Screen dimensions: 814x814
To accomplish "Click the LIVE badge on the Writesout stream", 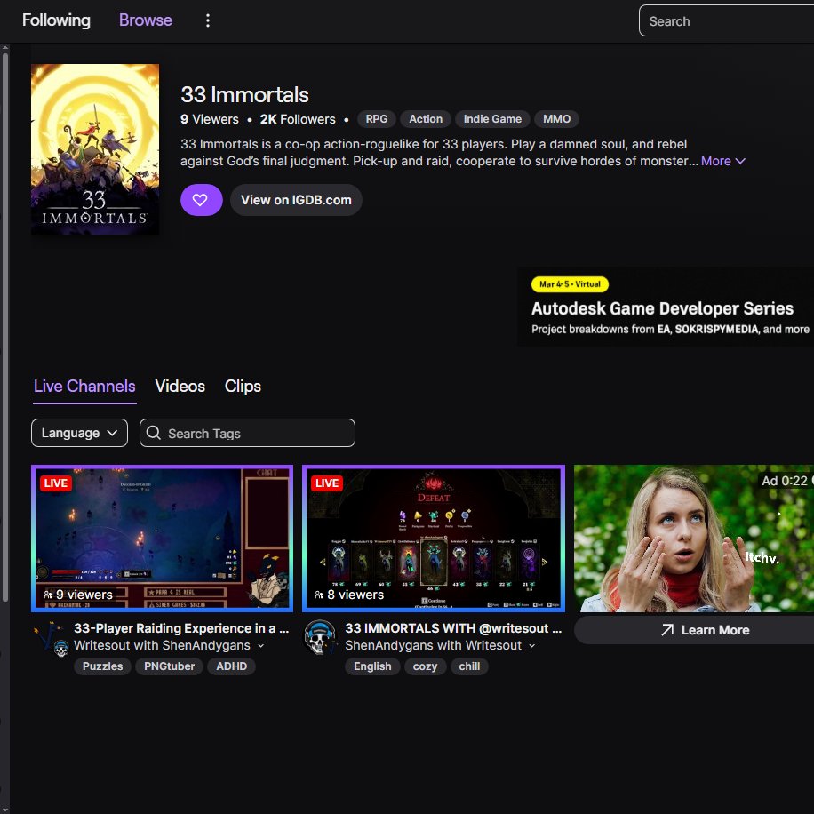I will pyautogui.click(x=56, y=483).
